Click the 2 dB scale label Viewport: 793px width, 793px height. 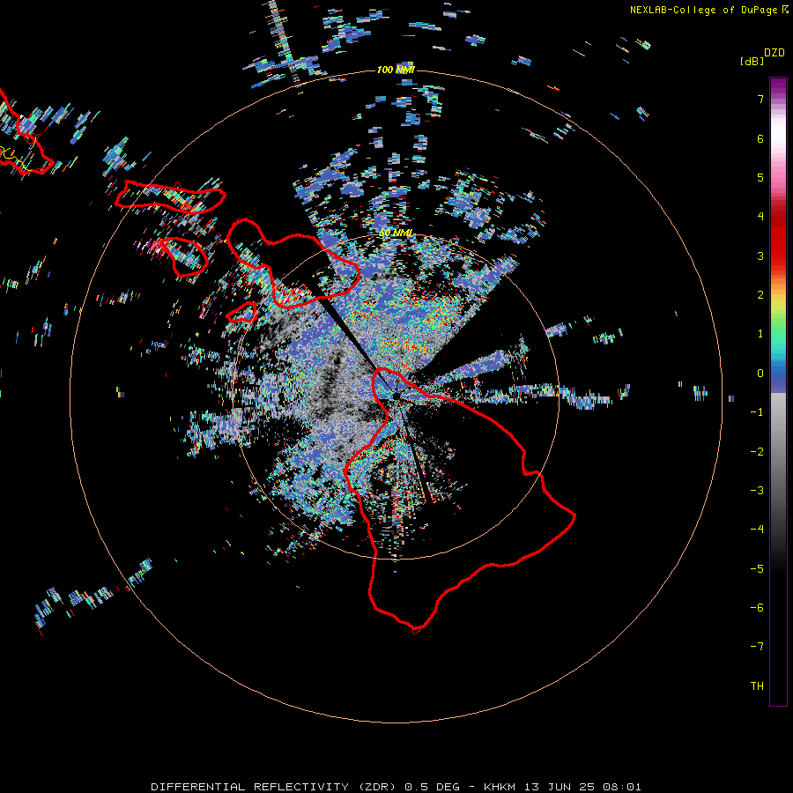[x=760, y=295]
